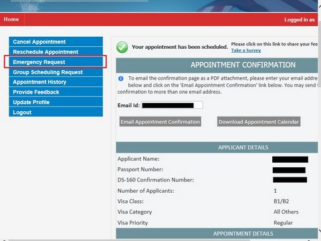The height and width of the screenshot is (241, 321).
Task: Click 'Your appointment has been scheduled.' message
Action: click(x=180, y=47)
